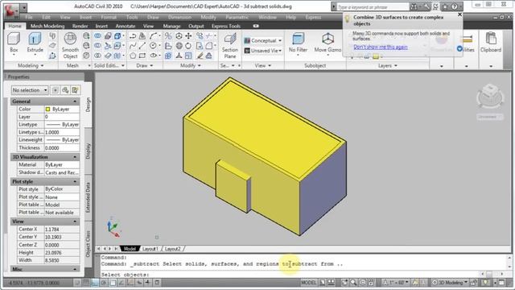Select the Polygon draw tool
The width and height of the screenshot is (515, 290).
point(133,56)
